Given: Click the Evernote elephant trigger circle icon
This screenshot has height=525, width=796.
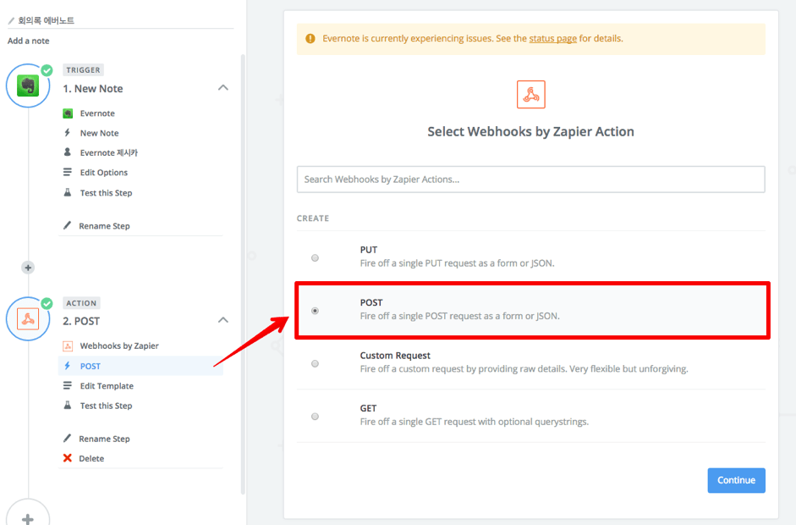Looking at the screenshot, I should [28, 86].
